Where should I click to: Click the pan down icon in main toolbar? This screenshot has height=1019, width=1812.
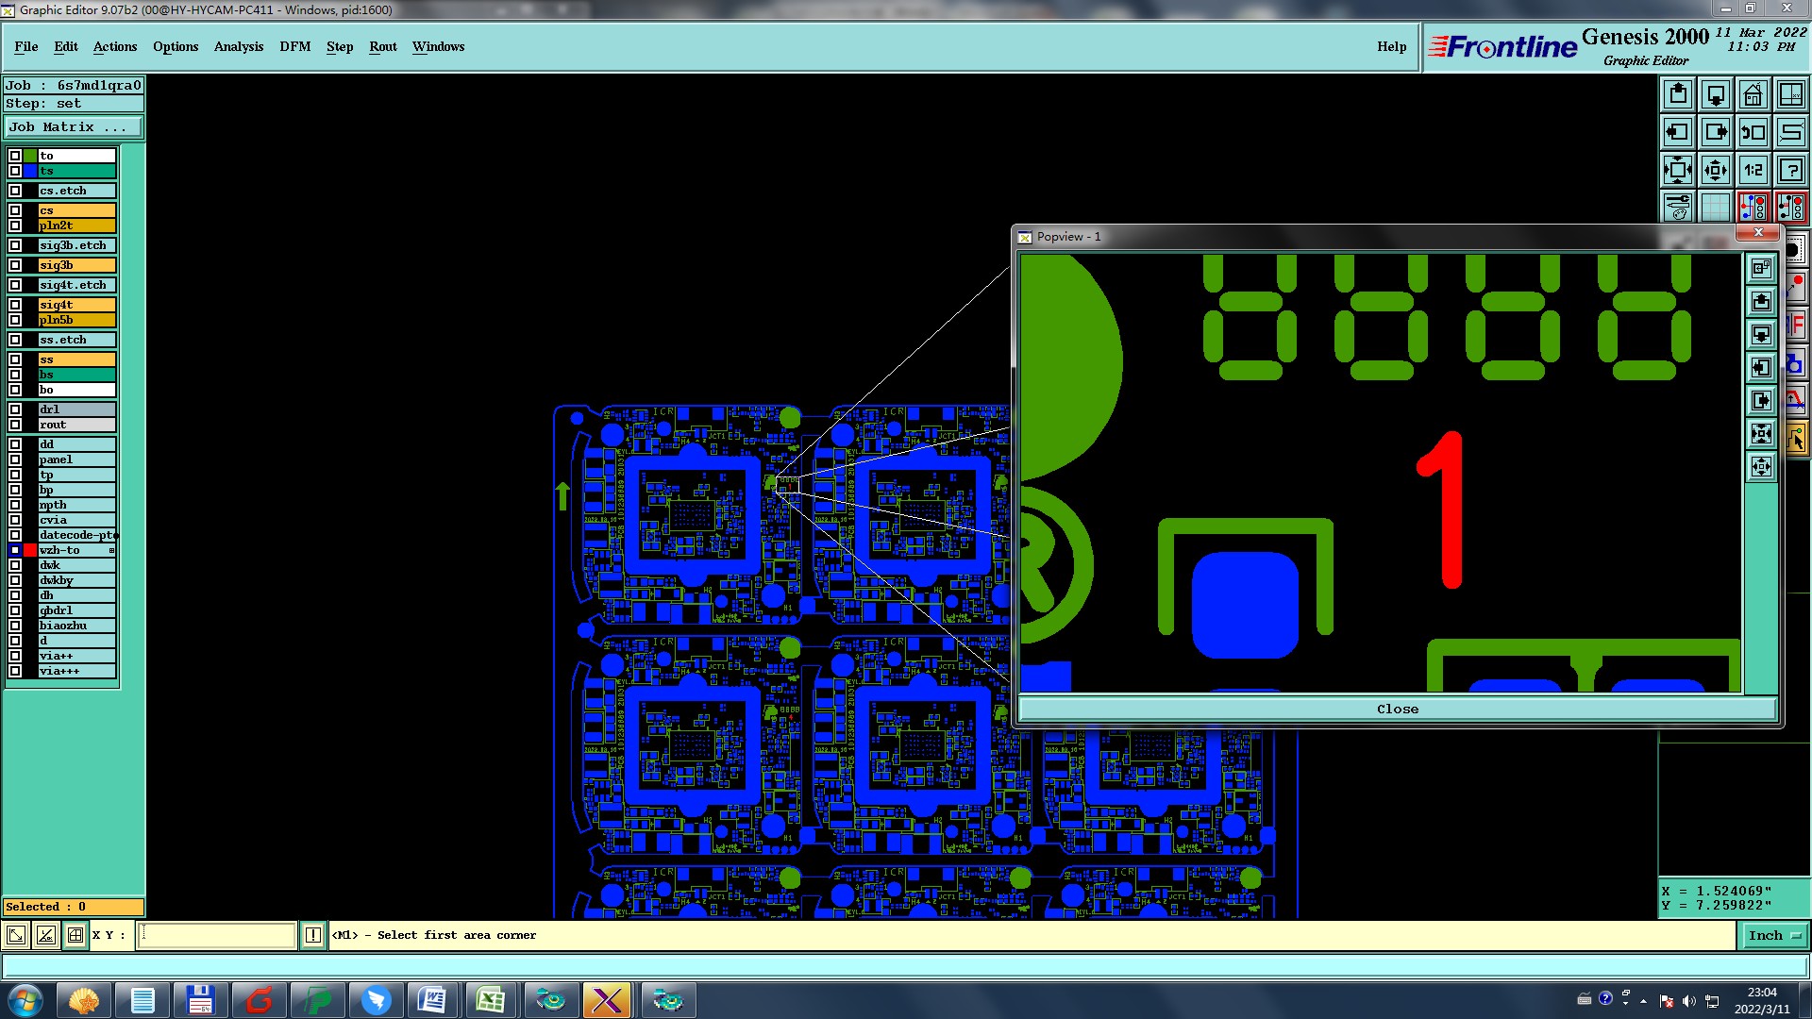[x=1716, y=94]
